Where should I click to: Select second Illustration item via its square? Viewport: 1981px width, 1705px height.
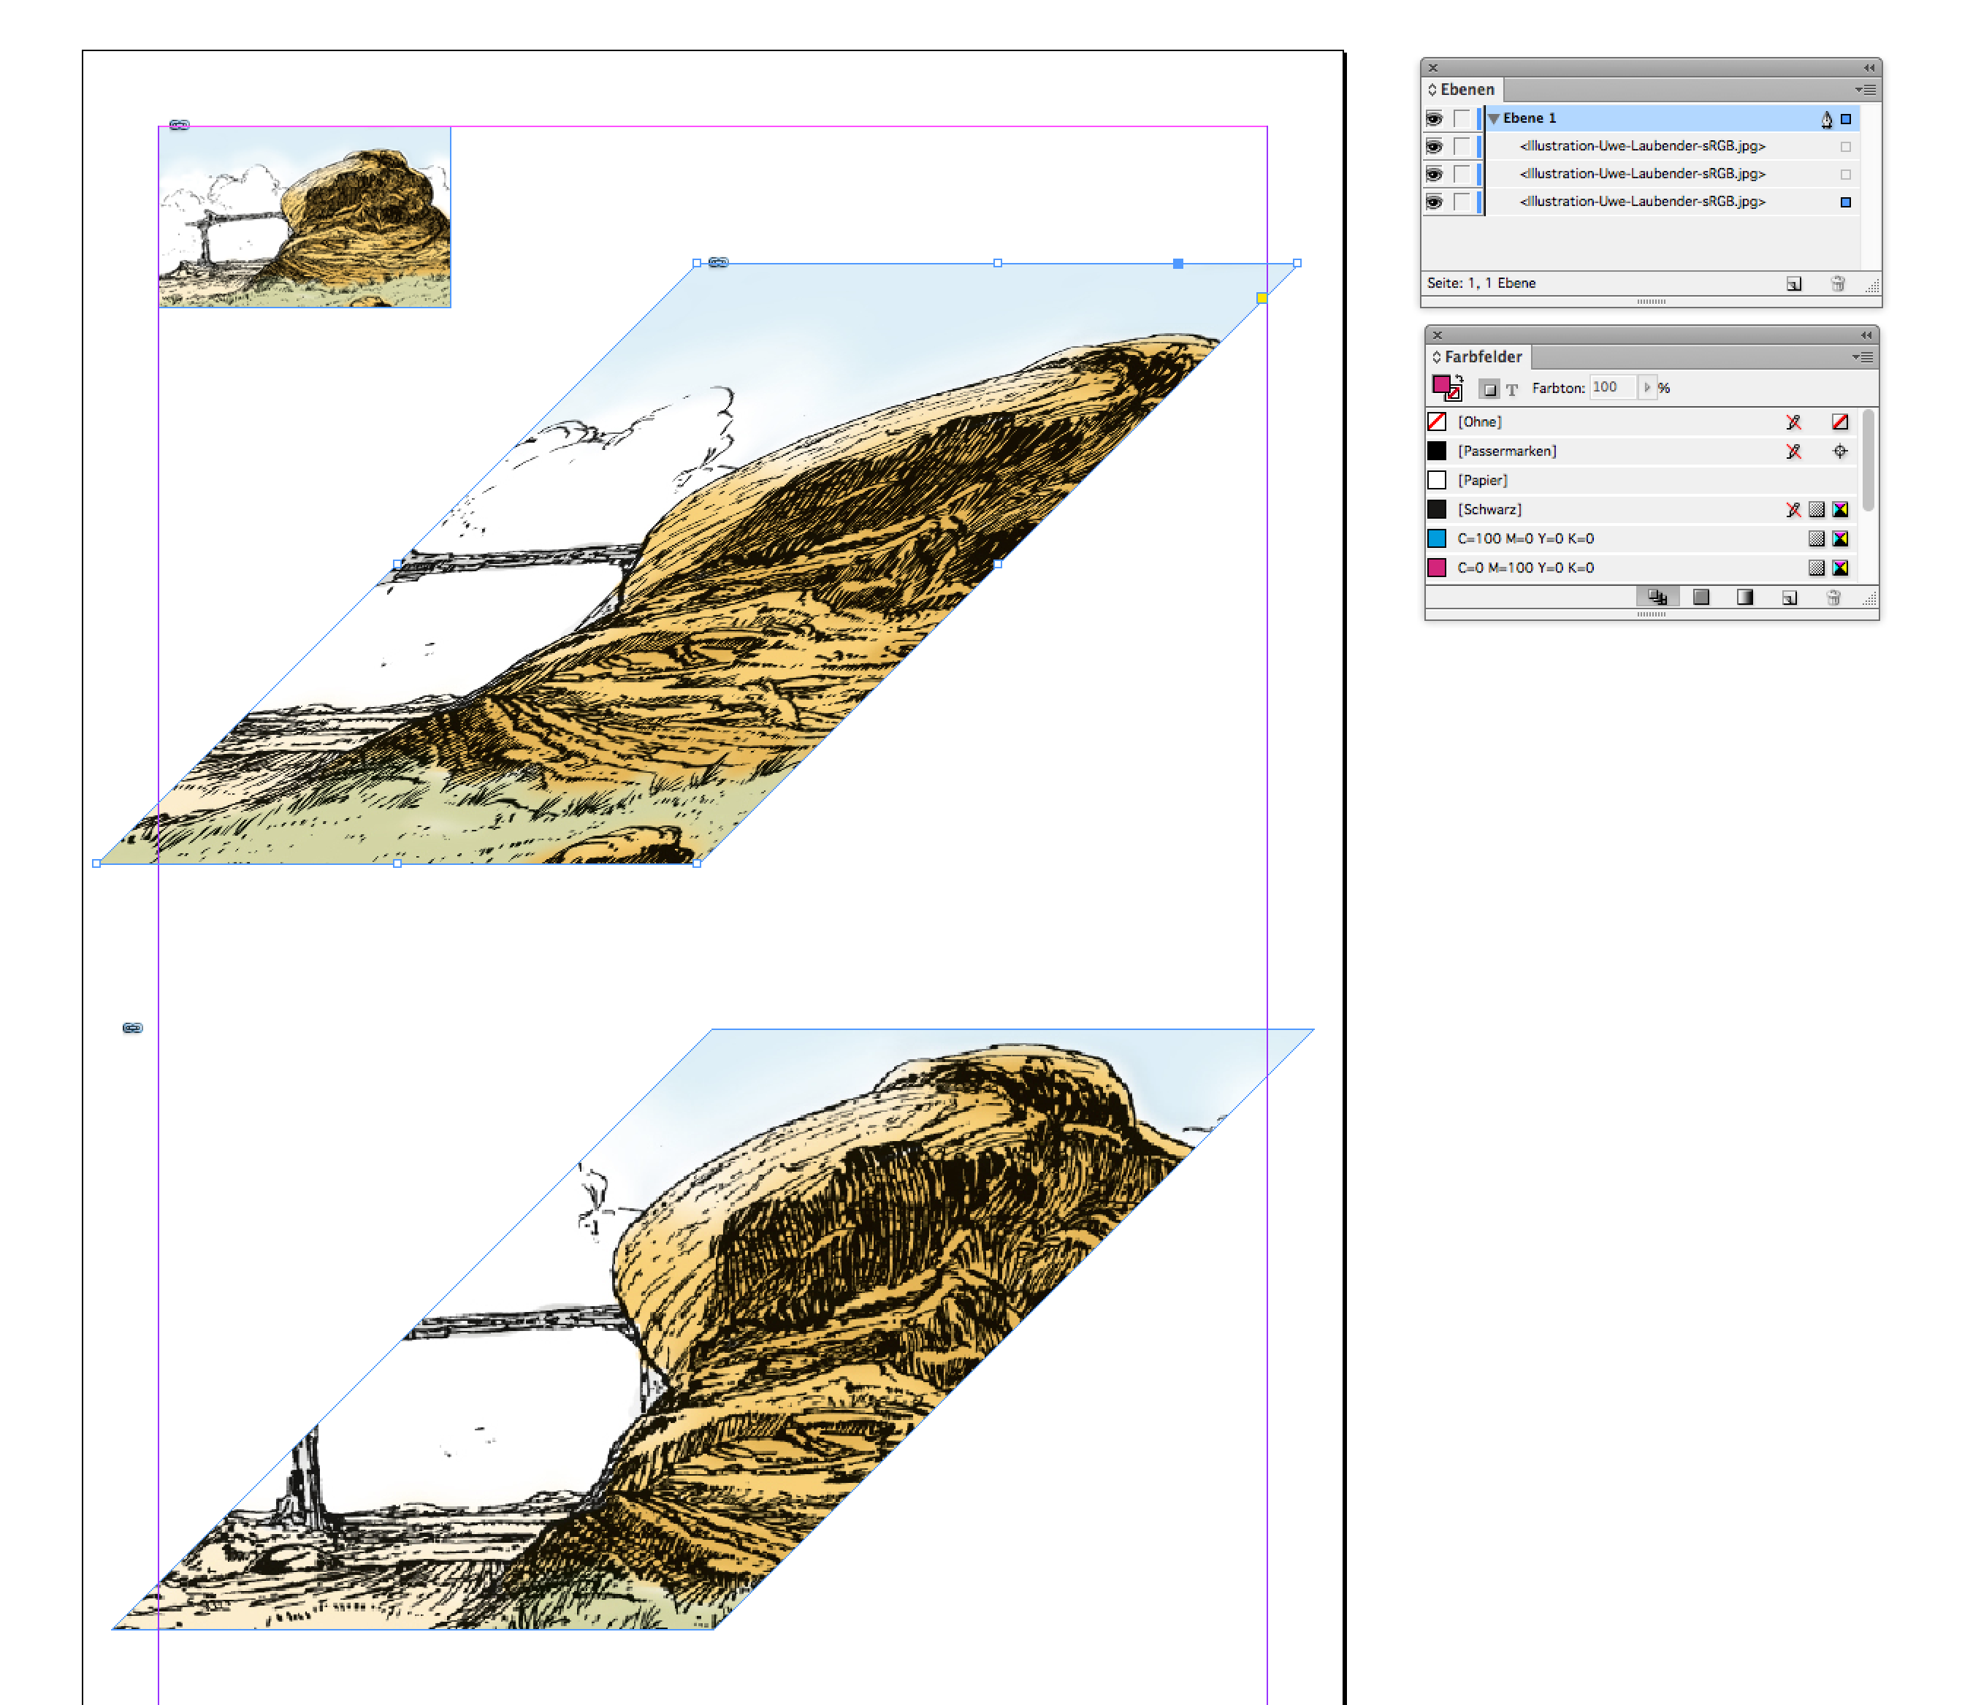pyautogui.click(x=1846, y=174)
